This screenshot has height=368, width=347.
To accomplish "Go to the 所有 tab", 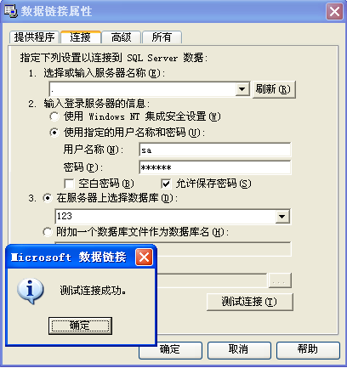I will pos(162,37).
